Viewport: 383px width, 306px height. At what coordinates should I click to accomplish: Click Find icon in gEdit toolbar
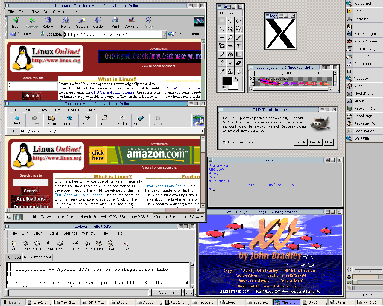110,246
